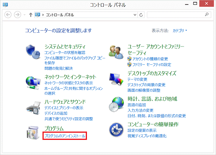Open 時計、言語、および地域 category heading
The height and width of the screenshot is (155, 216).
click(x=152, y=99)
